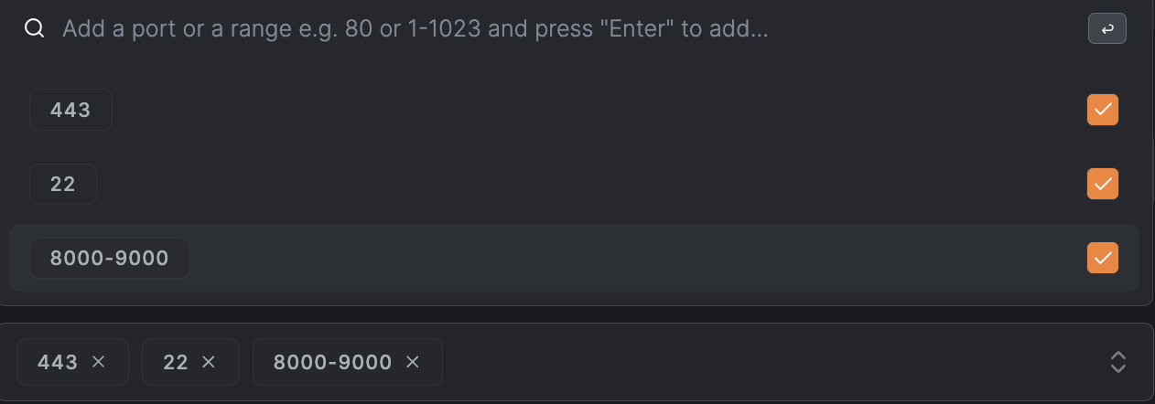Uncheck the 8000-9000 range checkbox

click(x=1102, y=258)
